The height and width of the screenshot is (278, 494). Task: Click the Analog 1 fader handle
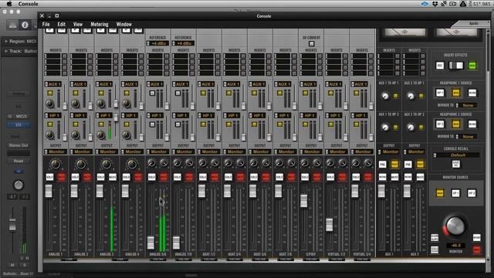pyautogui.click(x=49, y=191)
